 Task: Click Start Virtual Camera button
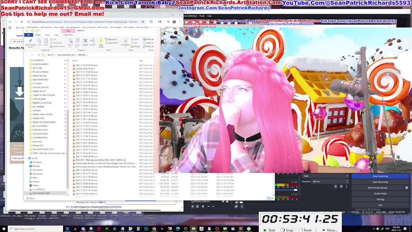coord(378,188)
